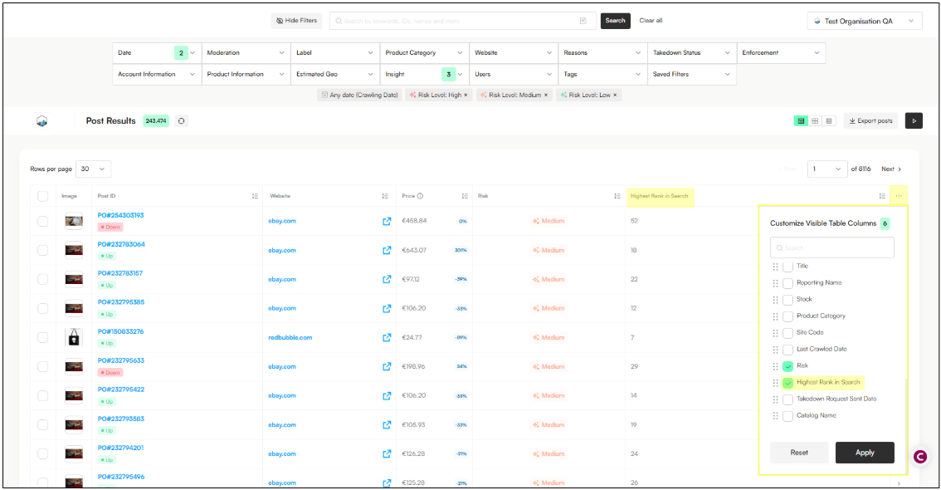941x490 pixels.
Task: Check the Site Code column checkbox
Action: point(788,333)
